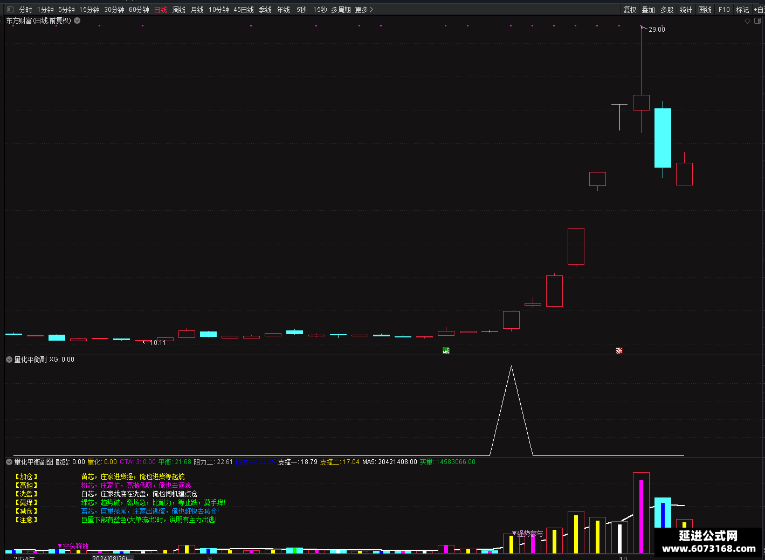Image resolution: width=765 pixels, height=560 pixels.
Task: Select the large cyan candlestick
Action: pos(663,138)
